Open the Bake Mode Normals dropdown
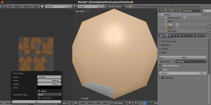211x105 pixels. tap(191, 61)
